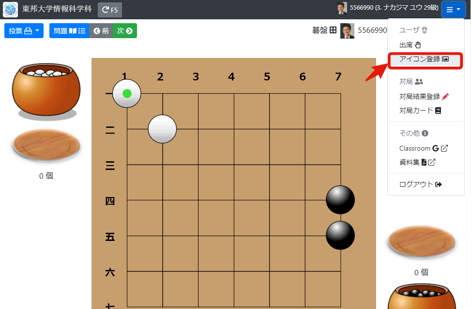Toggle the hamburger menu dropdown
The width and height of the screenshot is (471, 309).
point(453,10)
